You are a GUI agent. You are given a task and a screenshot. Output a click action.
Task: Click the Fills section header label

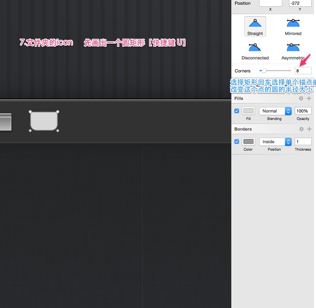tap(239, 98)
